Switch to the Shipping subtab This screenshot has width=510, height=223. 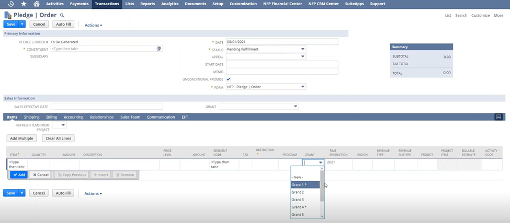[31, 117]
